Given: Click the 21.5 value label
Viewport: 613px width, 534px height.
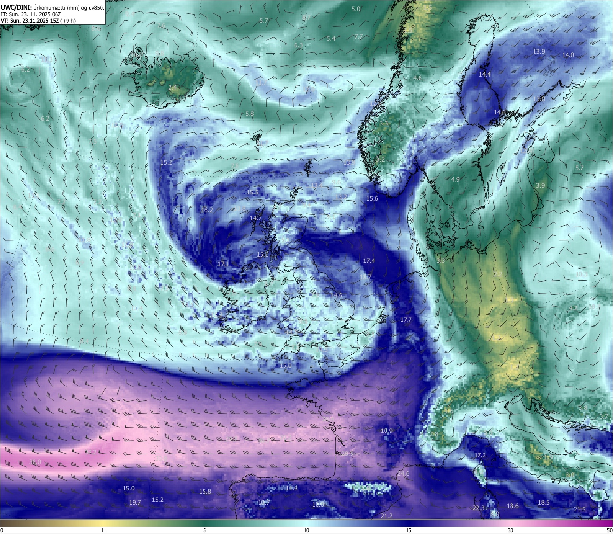Looking at the screenshot, I should point(579,509).
